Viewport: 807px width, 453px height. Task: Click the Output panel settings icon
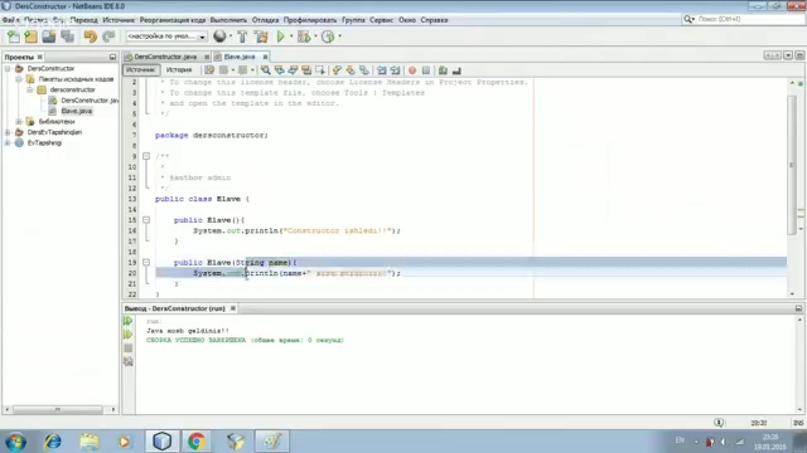[x=128, y=361]
